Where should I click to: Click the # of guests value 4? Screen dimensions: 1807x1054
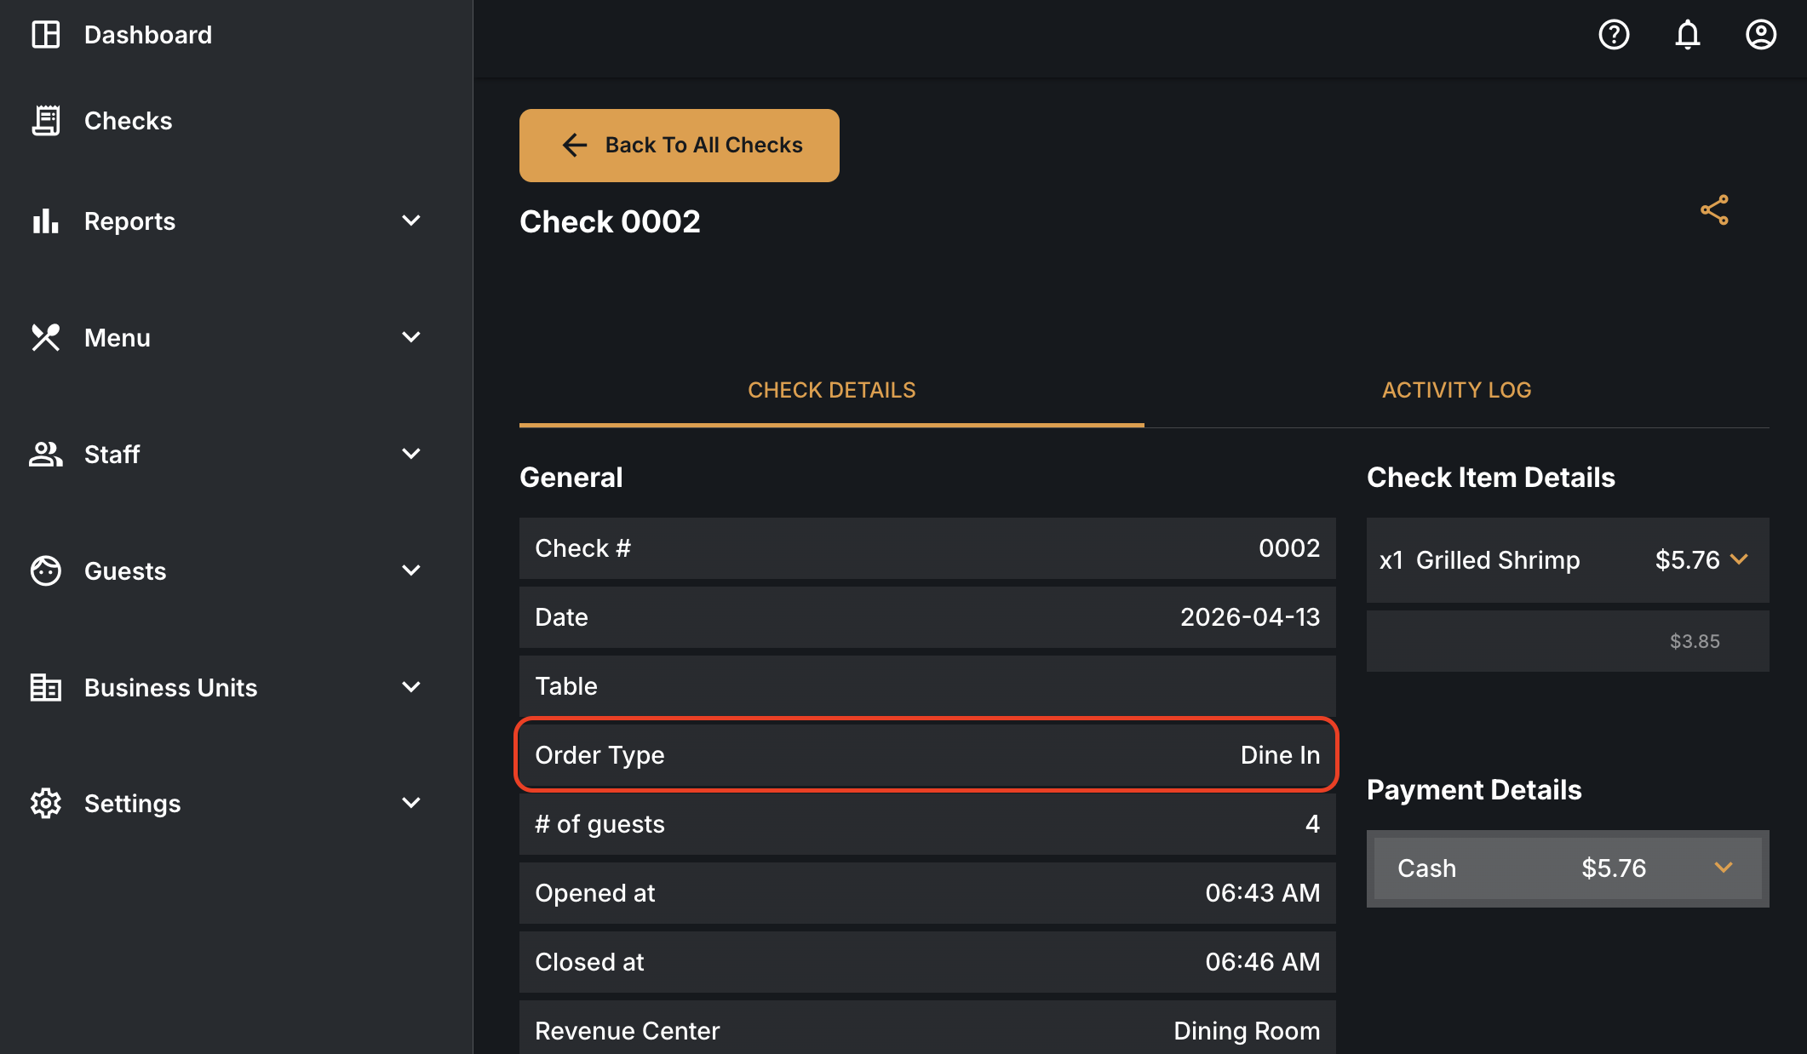pos(1312,824)
